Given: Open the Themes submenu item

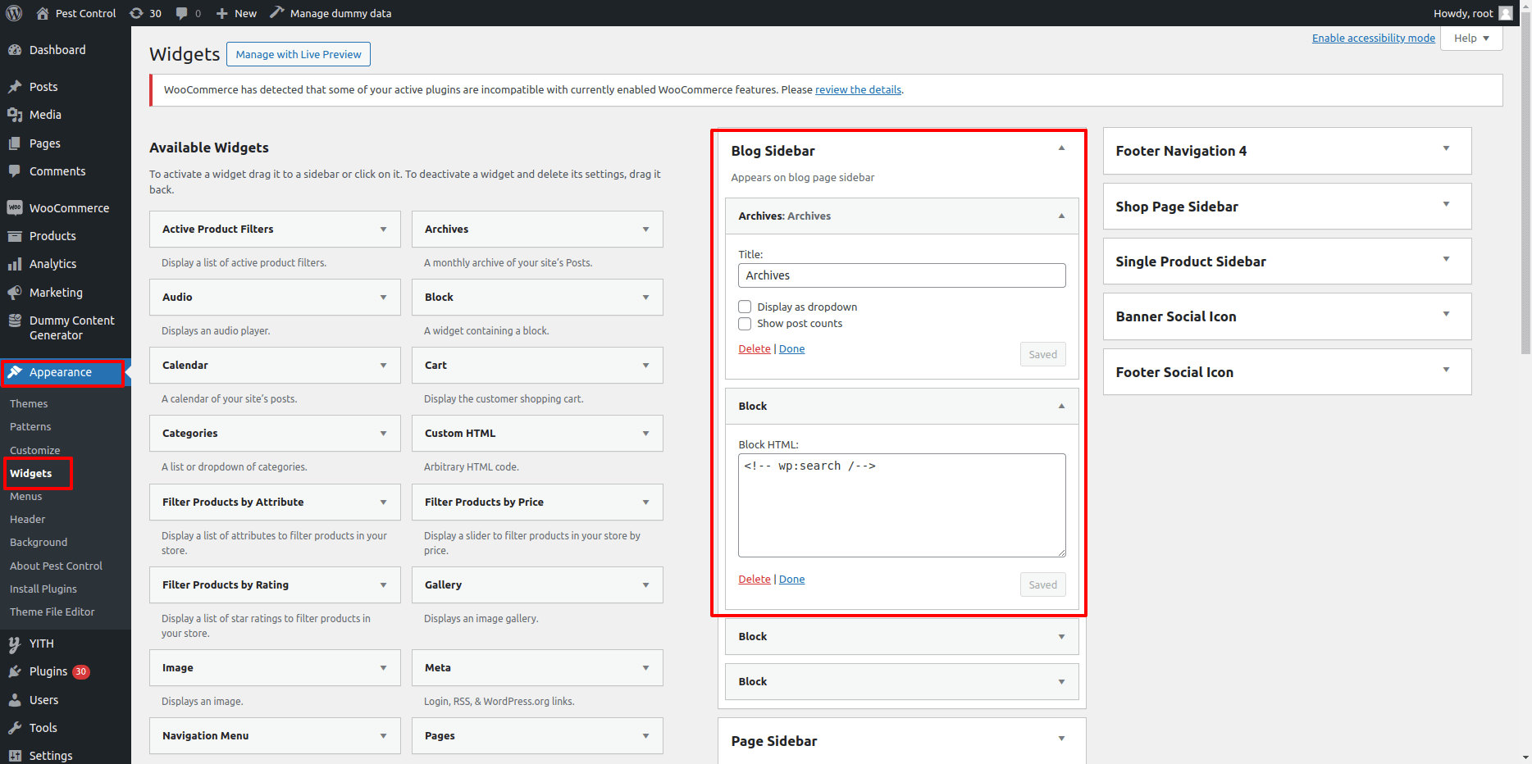Looking at the screenshot, I should 29,404.
